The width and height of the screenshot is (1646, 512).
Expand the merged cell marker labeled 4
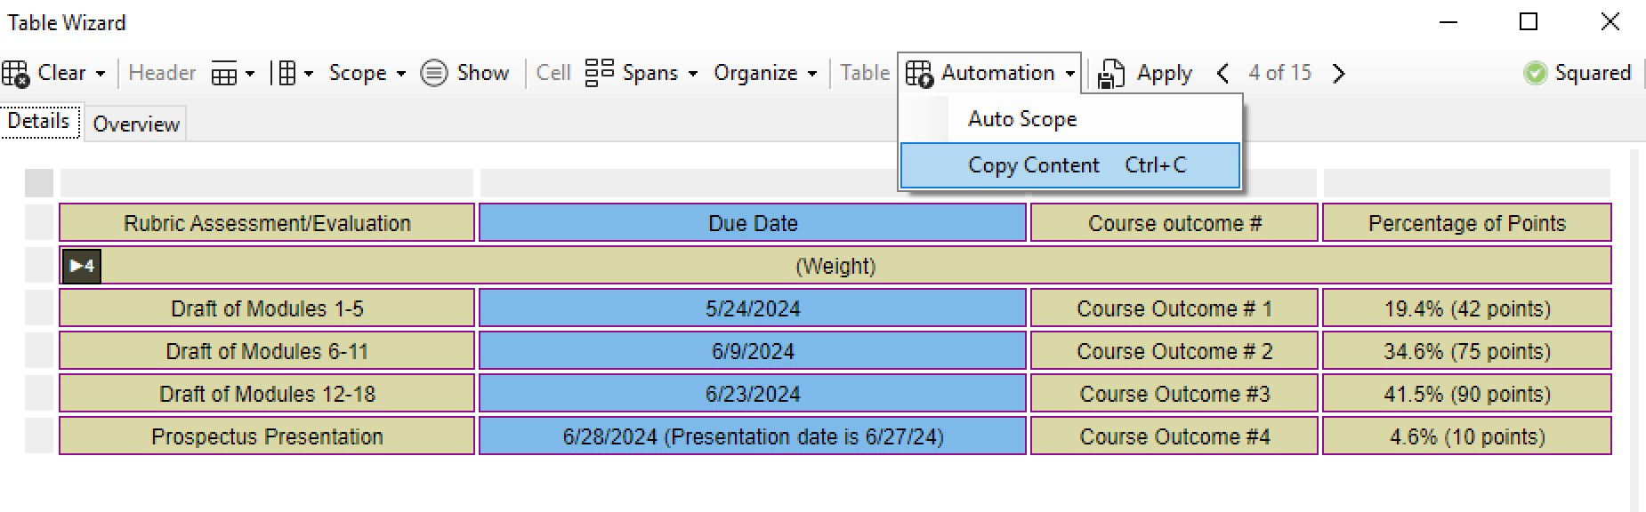[81, 266]
